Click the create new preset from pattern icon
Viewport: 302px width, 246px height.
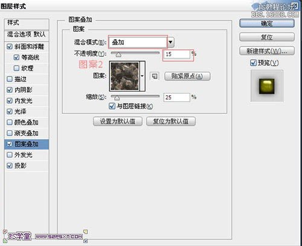tap(155, 77)
